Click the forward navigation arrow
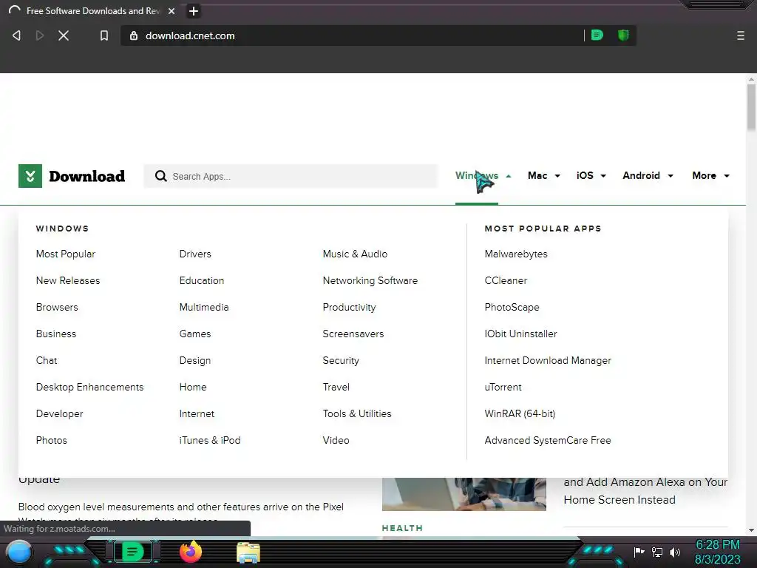Viewport: 757px width, 568px height. click(40, 35)
